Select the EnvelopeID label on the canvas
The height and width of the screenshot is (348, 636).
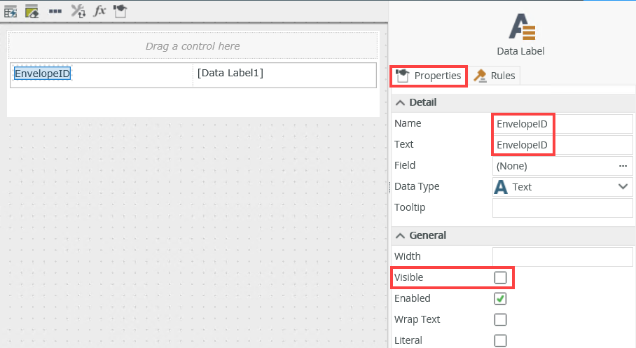[x=43, y=74]
